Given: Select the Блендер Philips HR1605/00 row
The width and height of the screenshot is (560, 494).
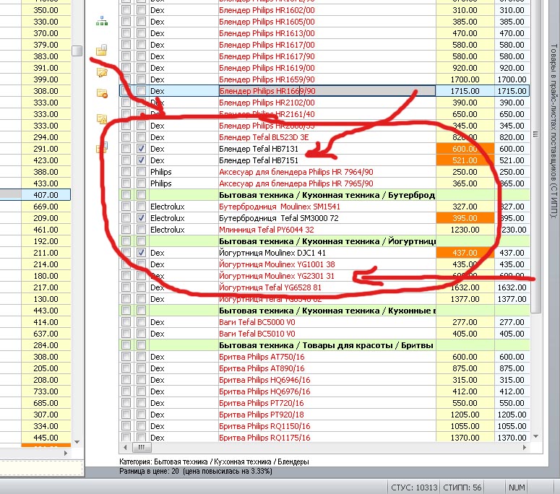Looking at the screenshot, I should 324,22.
